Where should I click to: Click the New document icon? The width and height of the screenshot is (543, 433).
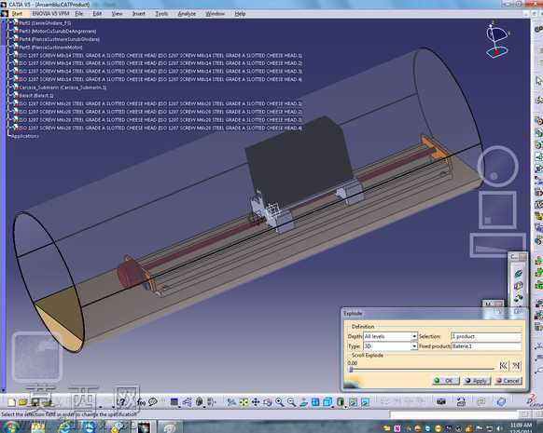(11, 402)
